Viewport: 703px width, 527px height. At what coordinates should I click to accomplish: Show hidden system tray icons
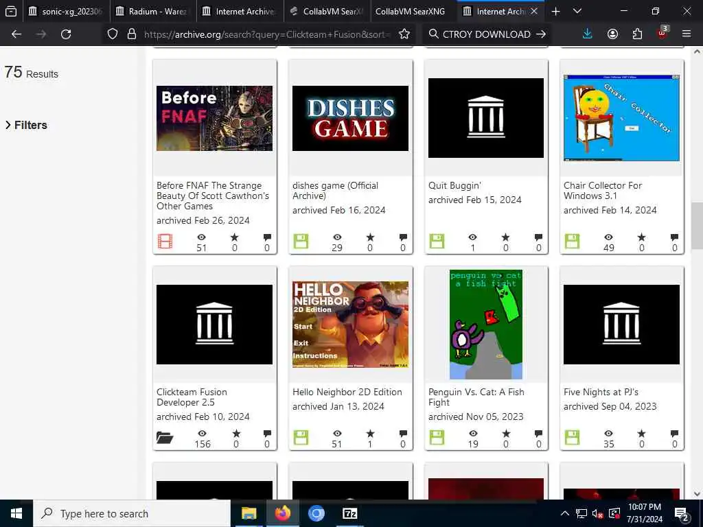click(x=565, y=513)
